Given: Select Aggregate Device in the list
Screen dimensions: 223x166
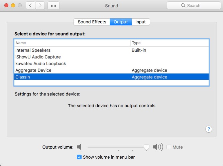Looking at the screenshot, I should pyautogui.click(x=33, y=70).
